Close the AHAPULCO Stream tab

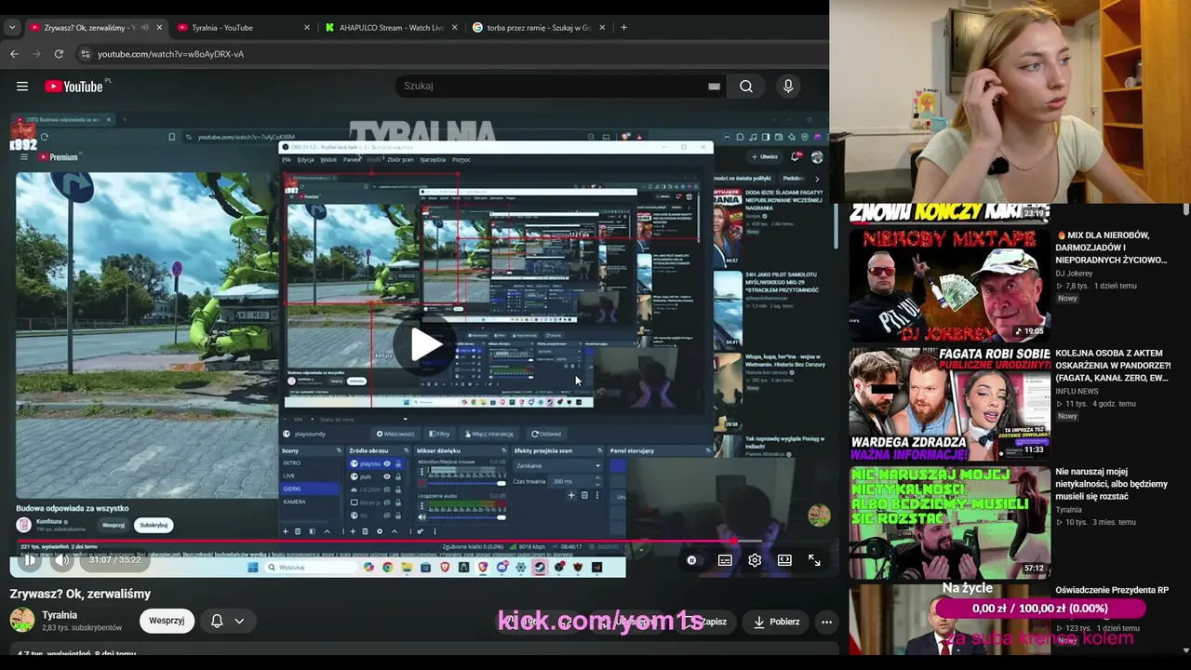coord(455,27)
